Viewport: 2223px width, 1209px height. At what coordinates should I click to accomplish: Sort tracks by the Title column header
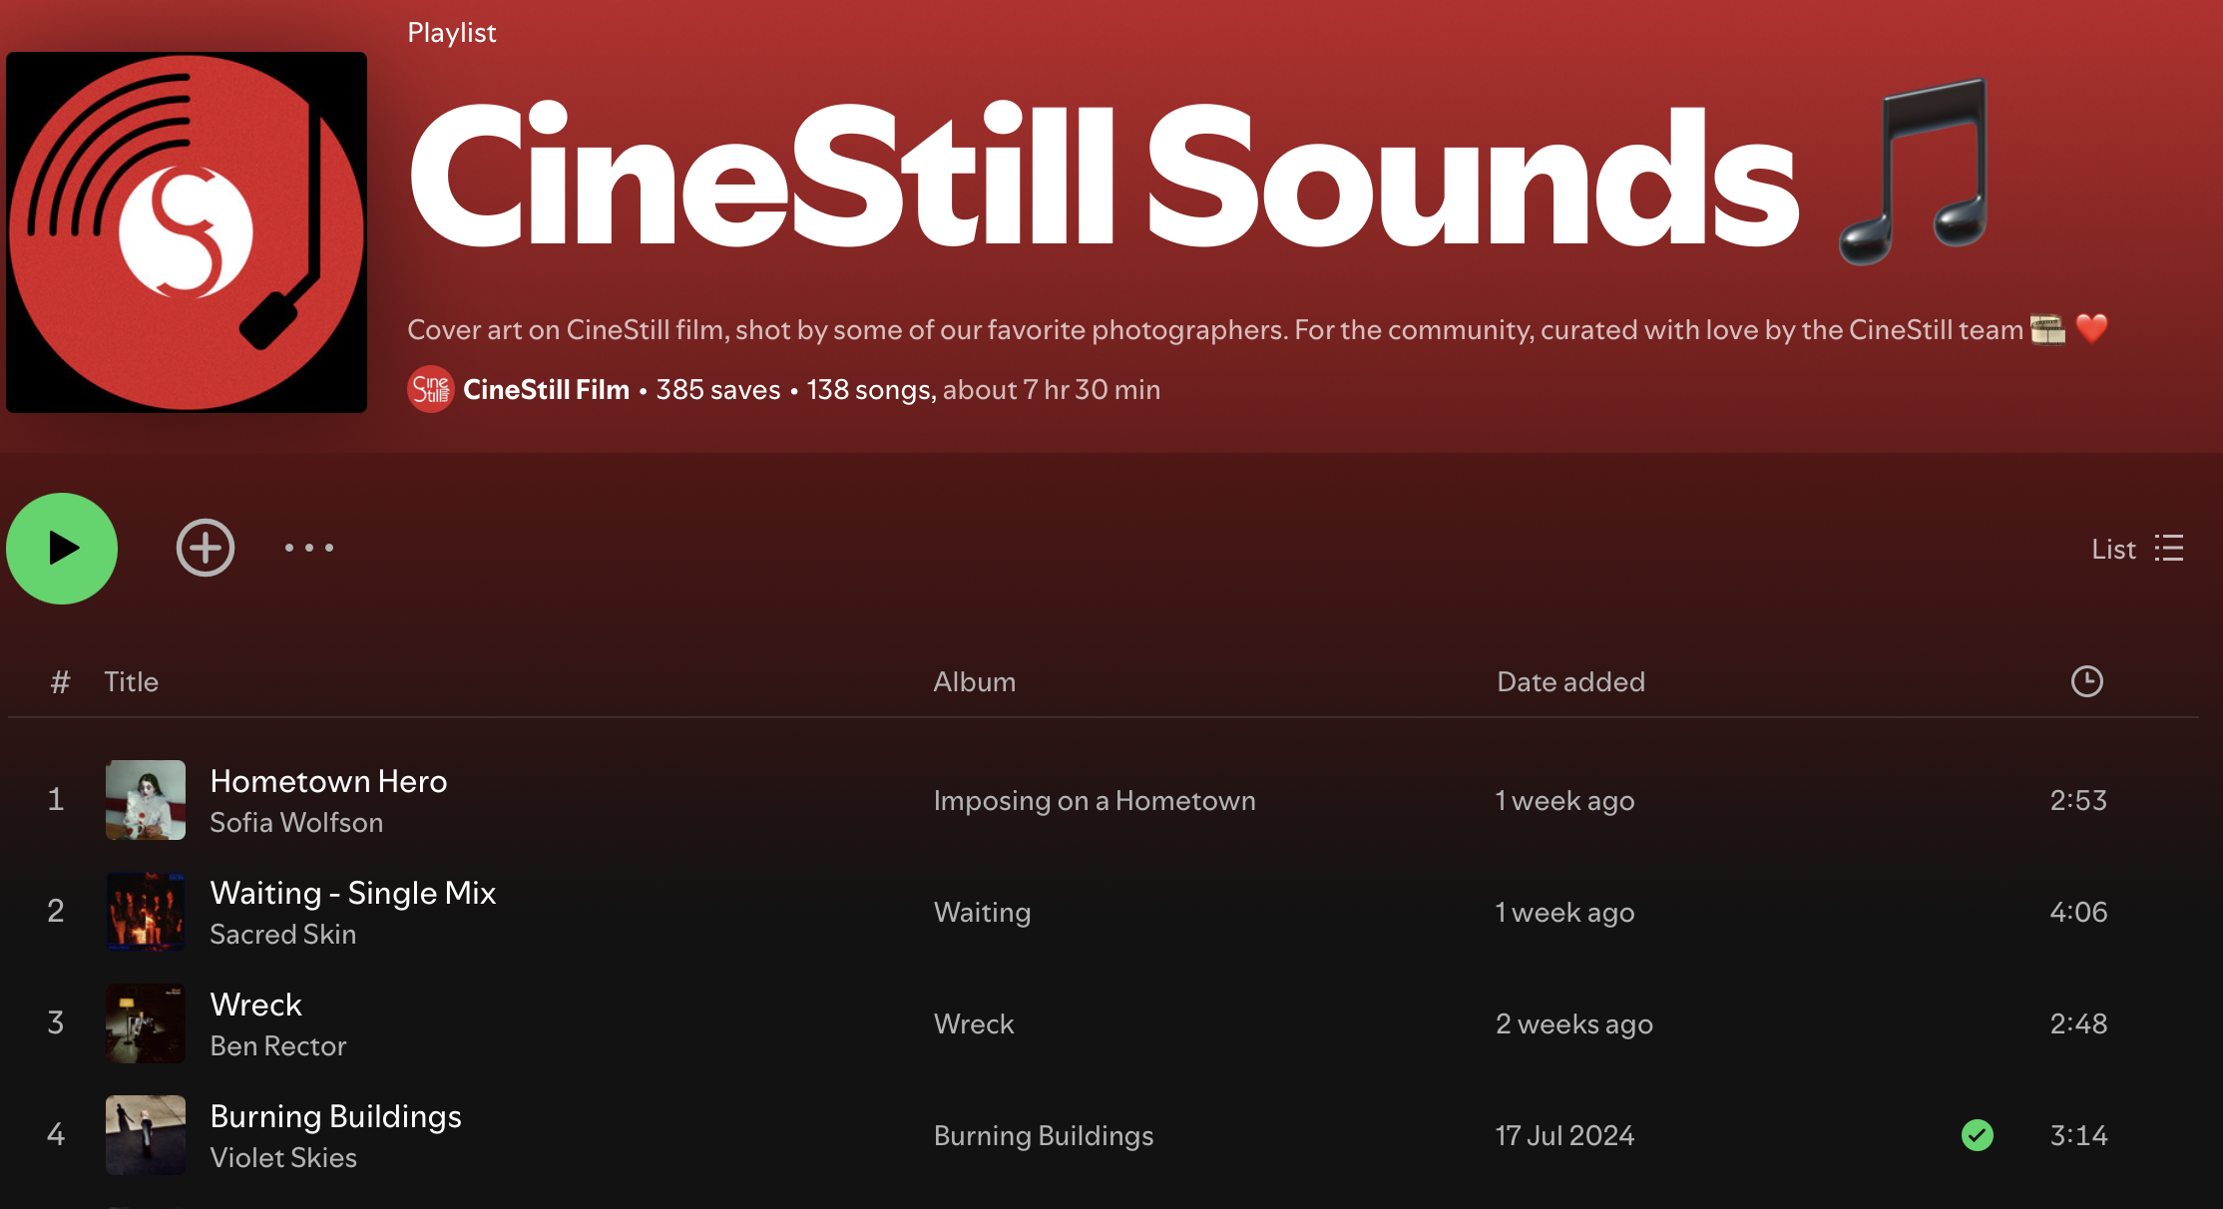pyautogui.click(x=132, y=681)
